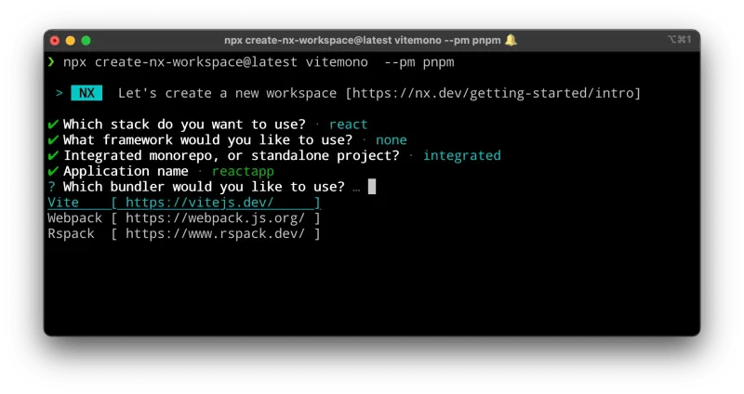The height and width of the screenshot is (394, 744).
Task: Pick the Rspack bundler option
Action: point(71,234)
